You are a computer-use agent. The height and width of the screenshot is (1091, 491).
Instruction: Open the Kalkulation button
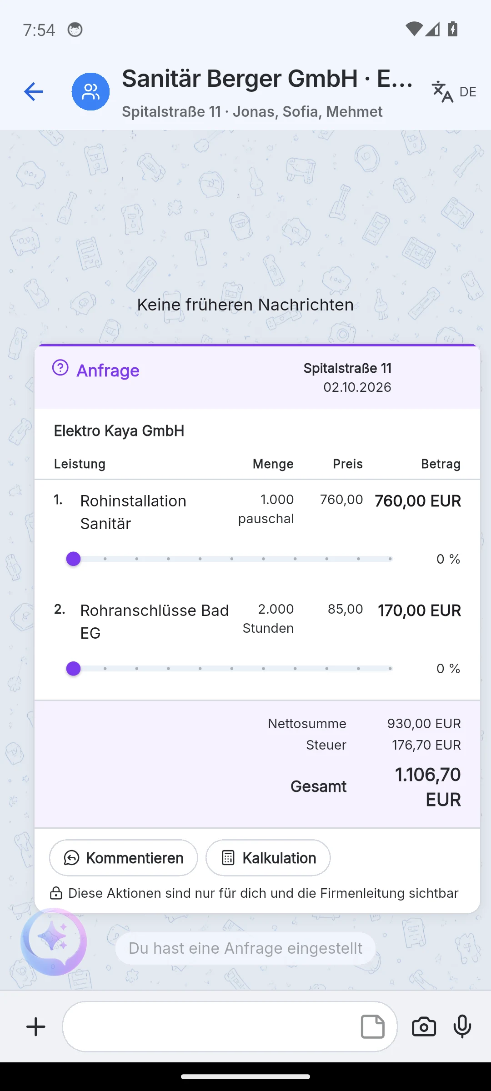(268, 858)
